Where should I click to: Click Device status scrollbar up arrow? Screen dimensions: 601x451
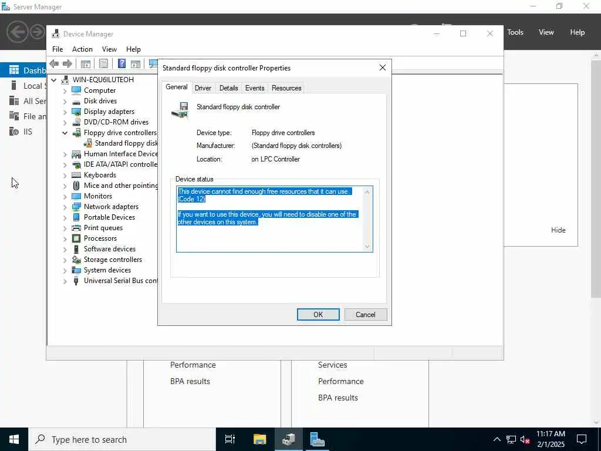click(x=367, y=192)
